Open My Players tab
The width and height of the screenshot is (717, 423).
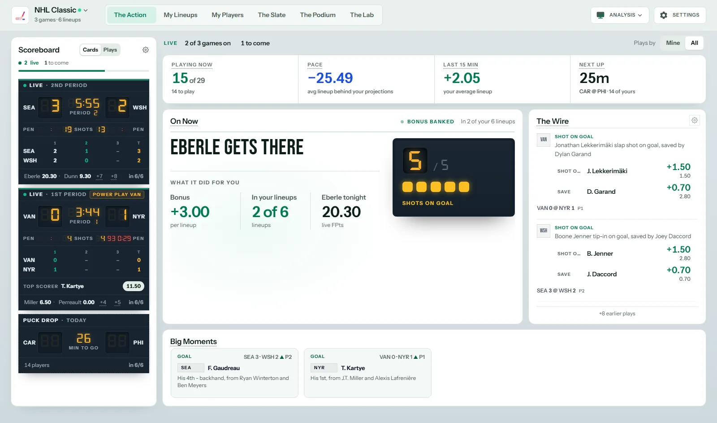(228, 15)
